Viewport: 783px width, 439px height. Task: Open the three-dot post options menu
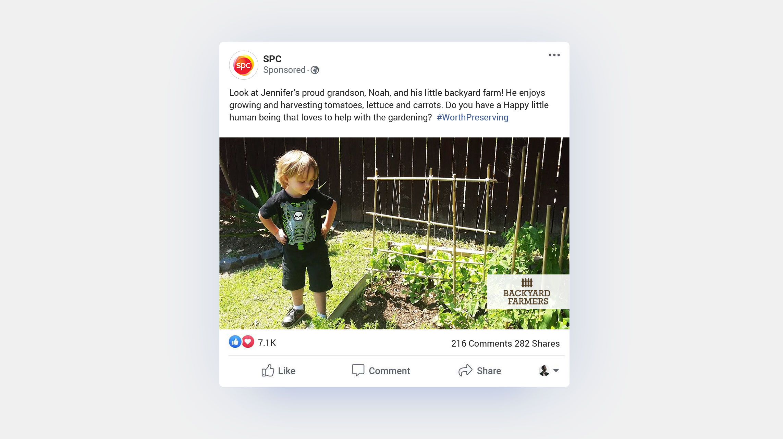[554, 55]
